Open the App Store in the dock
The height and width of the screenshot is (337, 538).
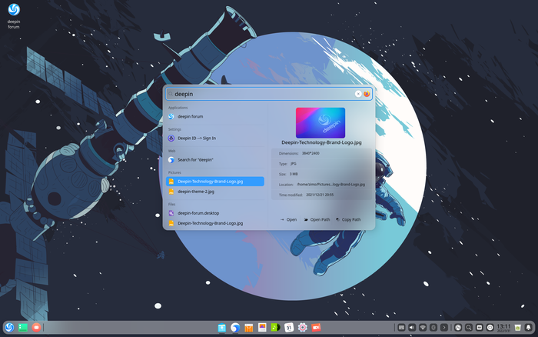[249, 328]
